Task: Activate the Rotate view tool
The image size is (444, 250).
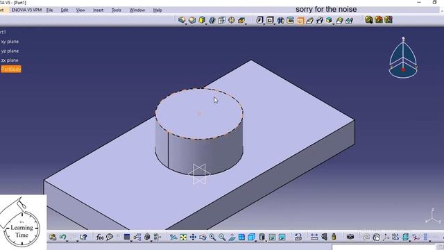Action: (203, 237)
